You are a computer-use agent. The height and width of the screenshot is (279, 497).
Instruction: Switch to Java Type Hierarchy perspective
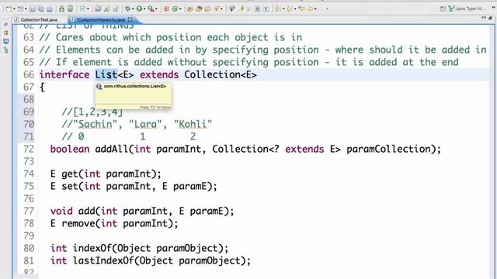467,9
